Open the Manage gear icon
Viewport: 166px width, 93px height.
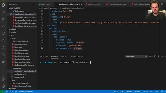click(x=3, y=86)
